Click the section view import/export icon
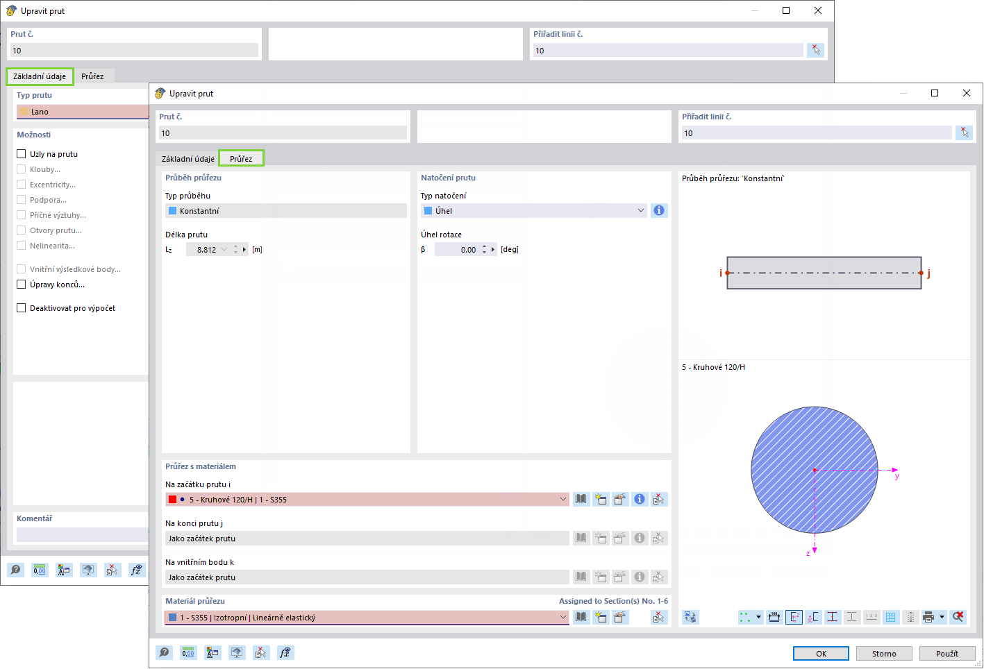 click(690, 617)
